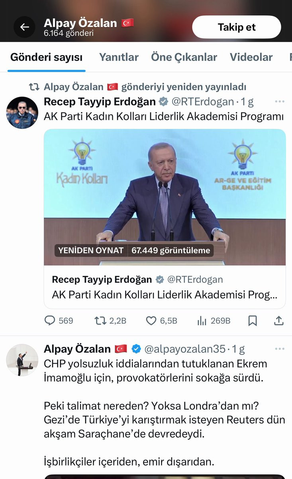Open the @RTErdogan handle link

(x=202, y=102)
